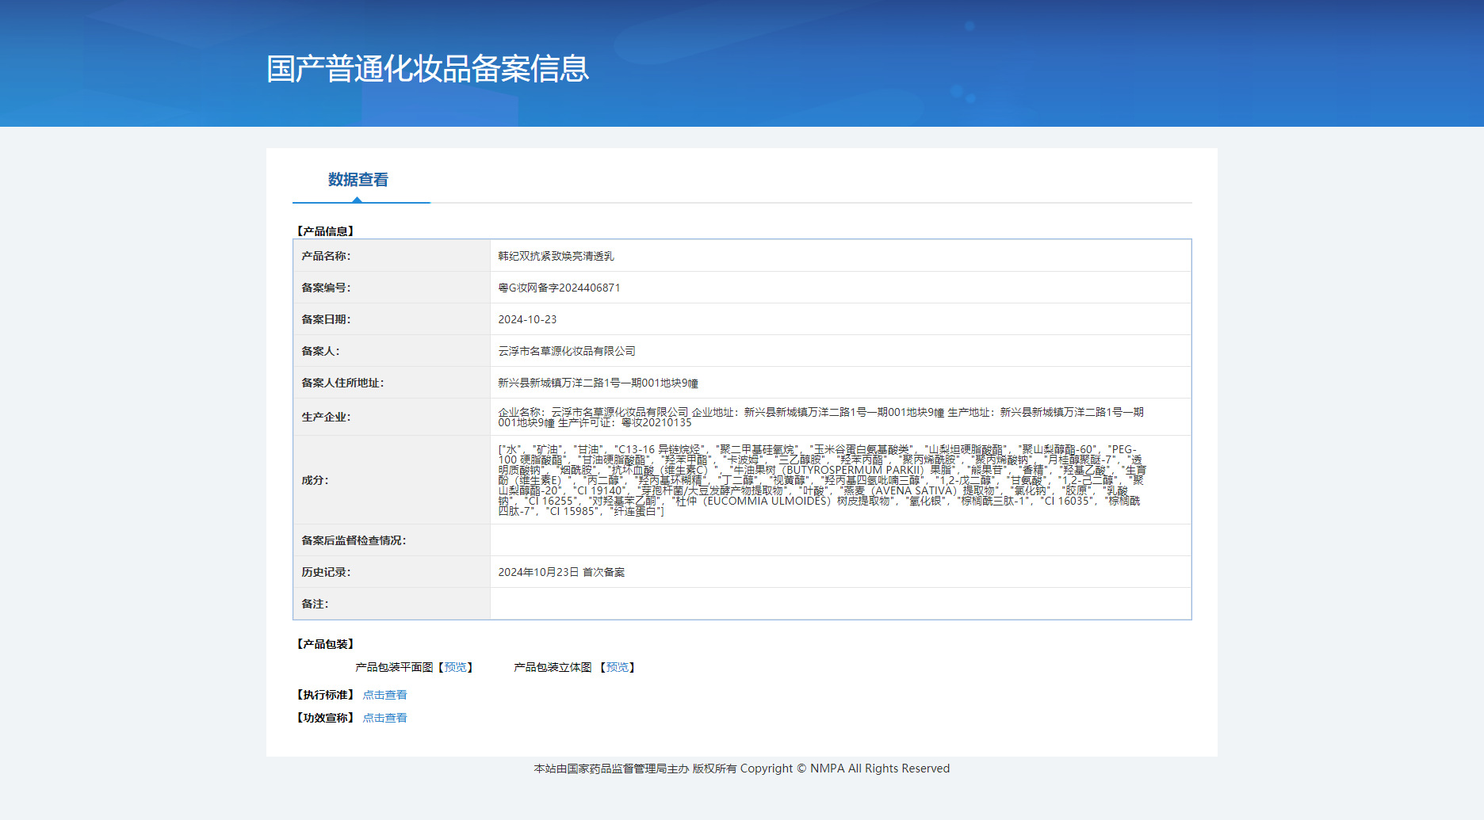Click the 生产企业 details text
The width and height of the screenshot is (1484, 820).
point(820,418)
